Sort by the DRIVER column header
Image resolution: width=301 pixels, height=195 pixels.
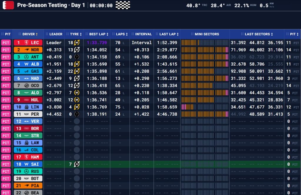point(28,34)
